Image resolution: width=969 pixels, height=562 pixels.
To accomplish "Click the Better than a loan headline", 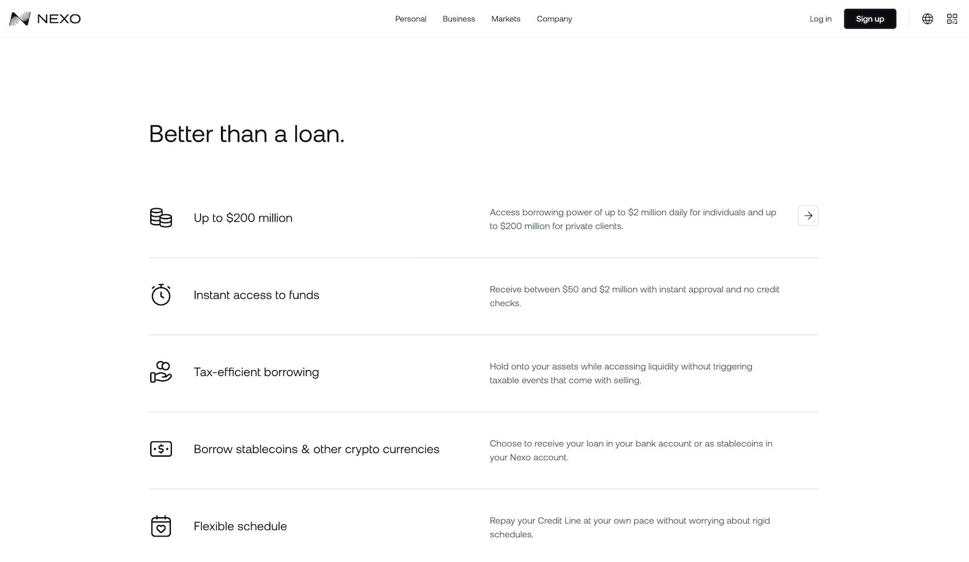I will click(246, 134).
